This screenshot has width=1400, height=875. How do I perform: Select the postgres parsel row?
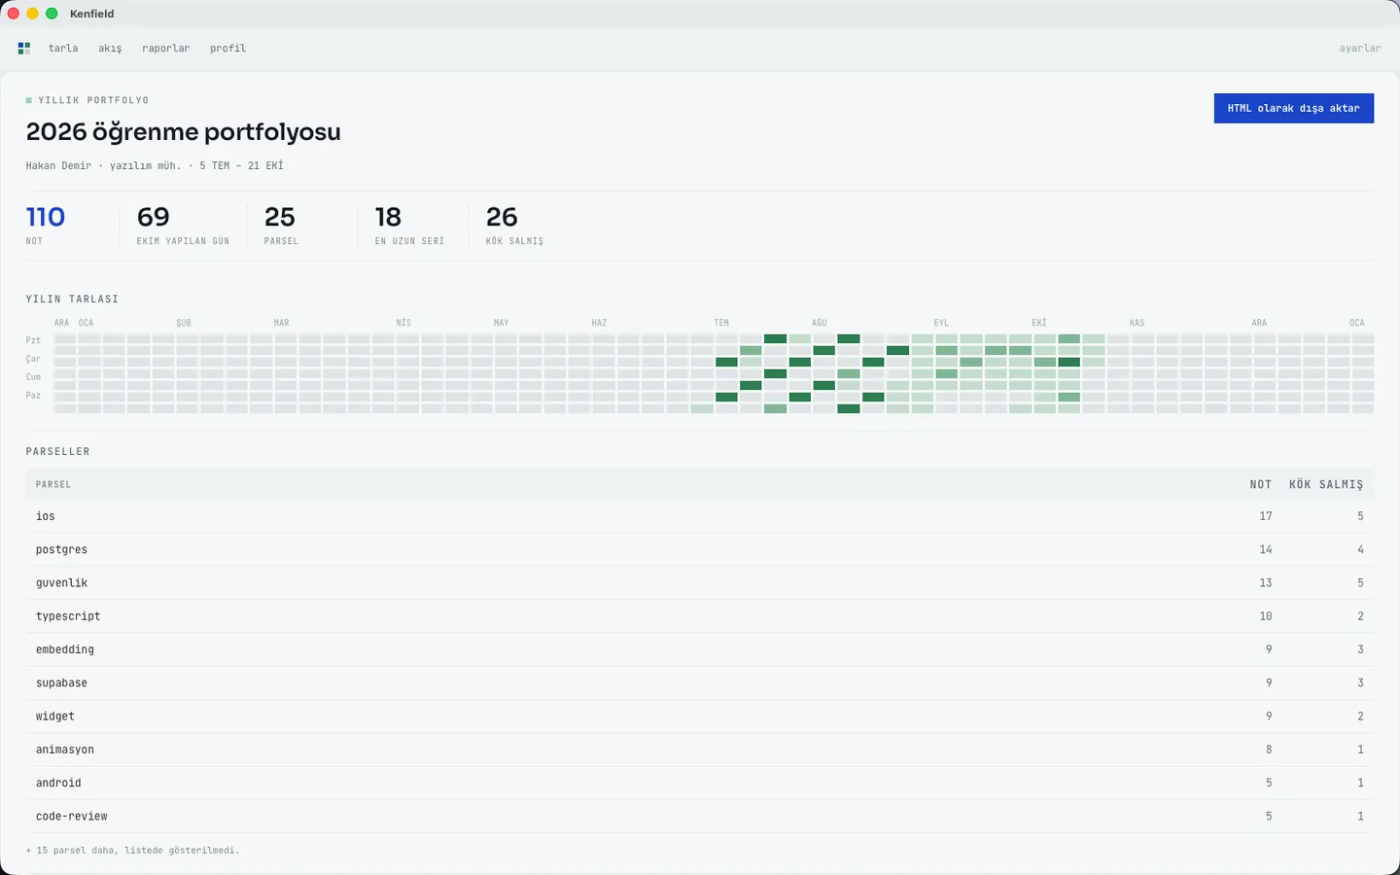700,549
